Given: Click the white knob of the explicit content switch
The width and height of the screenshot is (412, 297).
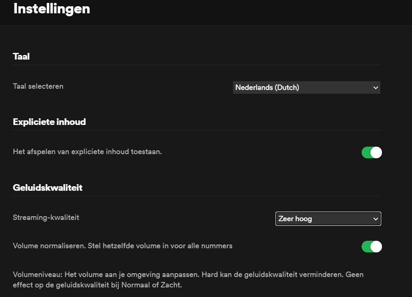Looking at the screenshot, I should click(x=376, y=152).
